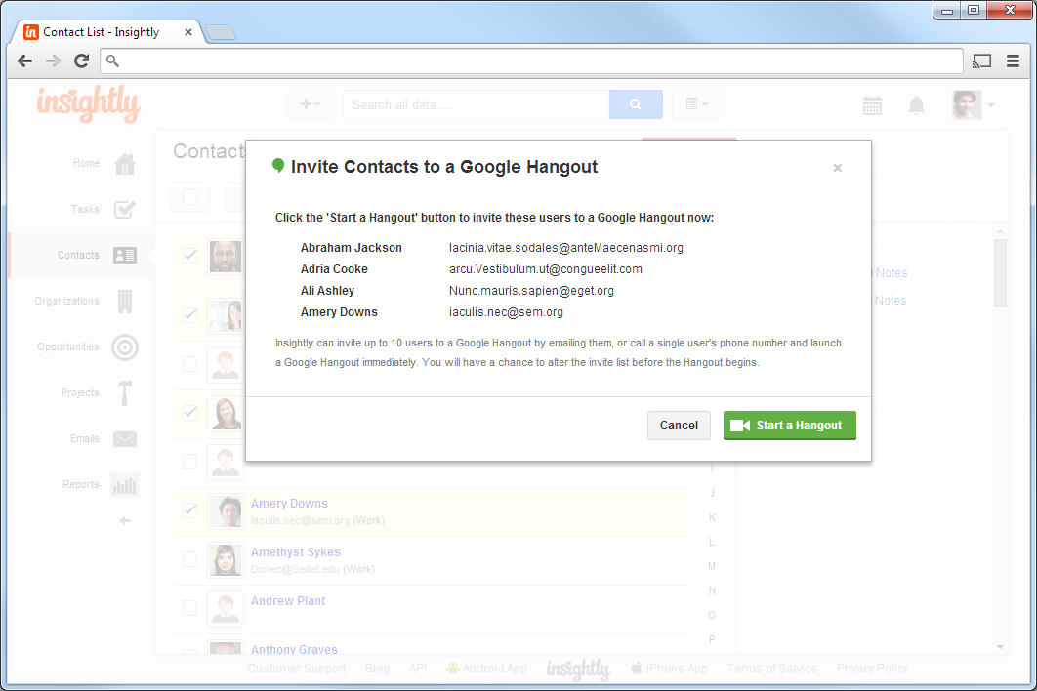Click Amethyst Sykes contact photo
This screenshot has height=691, width=1037.
click(226, 560)
